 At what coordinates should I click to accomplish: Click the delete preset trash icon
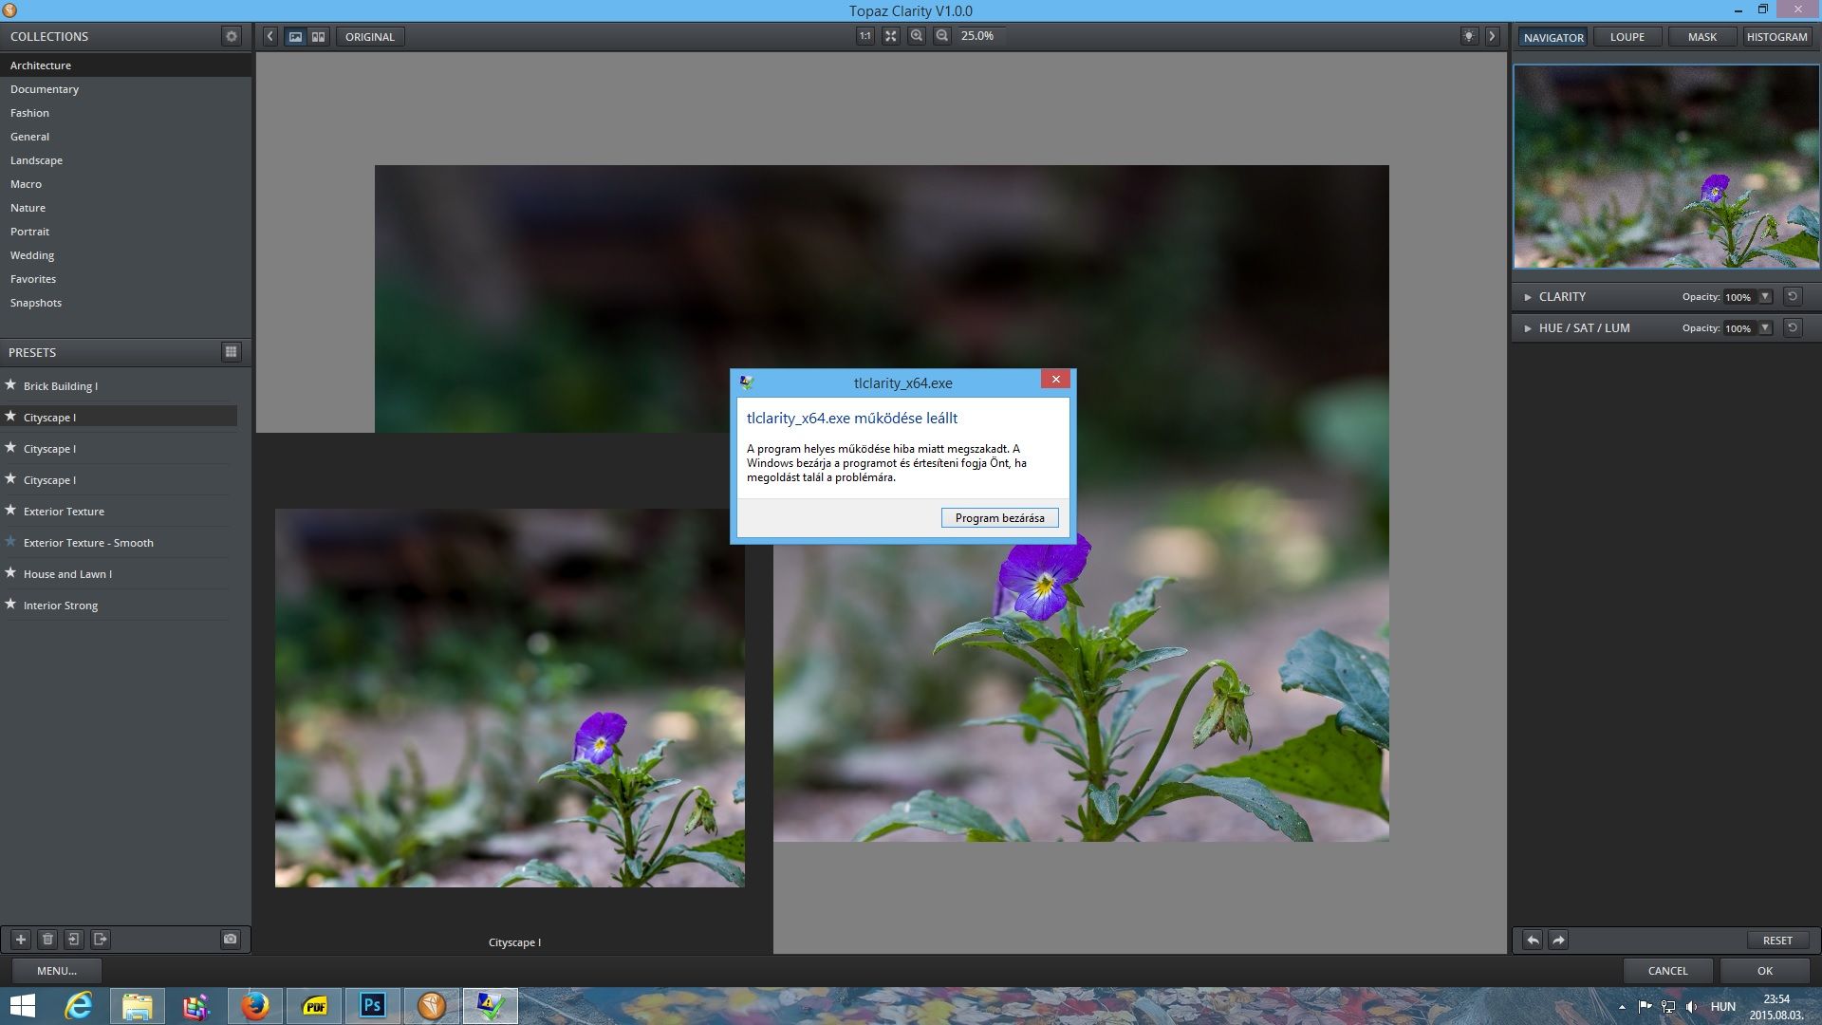tap(47, 940)
